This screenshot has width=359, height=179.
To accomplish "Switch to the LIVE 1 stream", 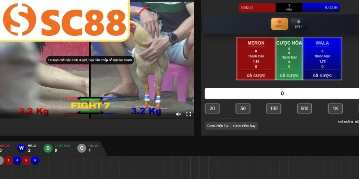I will [x=298, y=24].
